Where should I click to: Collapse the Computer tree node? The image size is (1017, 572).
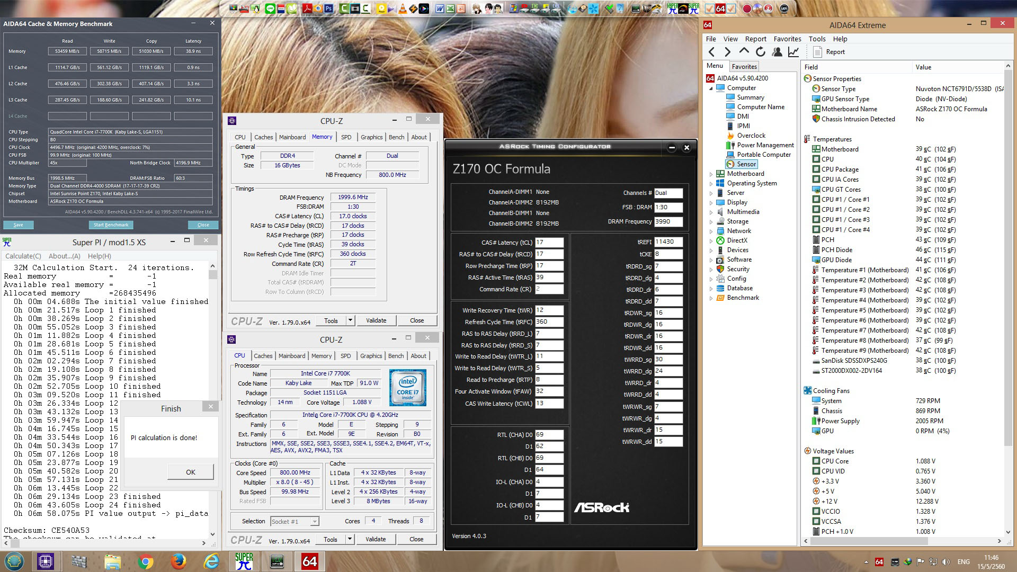coord(711,88)
